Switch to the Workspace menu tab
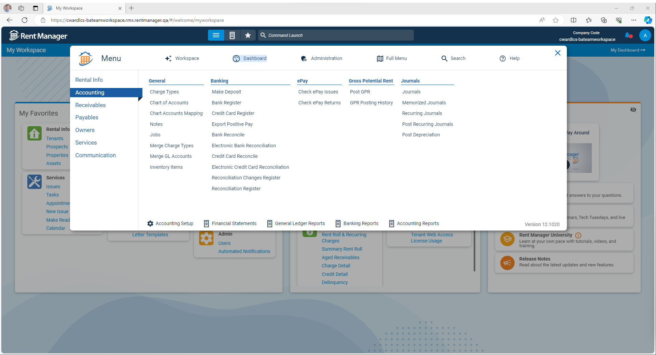Viewport: 656px width, 355px height. click(182, 58)
